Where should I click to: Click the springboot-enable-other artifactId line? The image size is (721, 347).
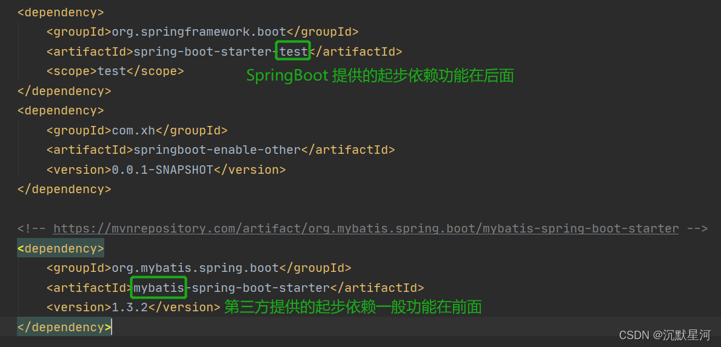point(221,150)
